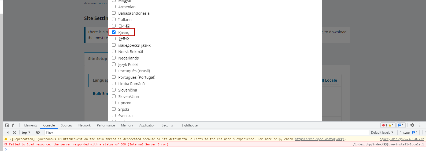Open the DevTools three-dot menu
The image size is (426, 151).
[420, 125]
